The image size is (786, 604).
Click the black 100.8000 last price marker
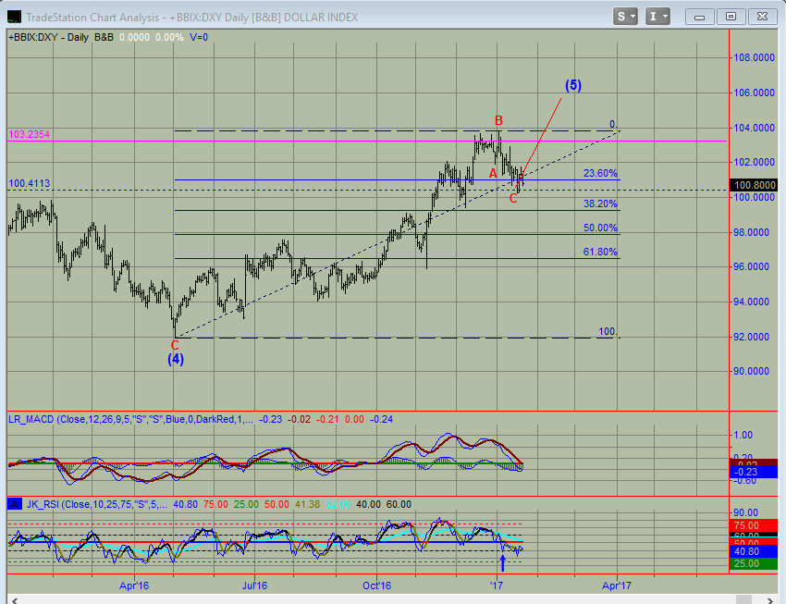[x=754, y=185]
